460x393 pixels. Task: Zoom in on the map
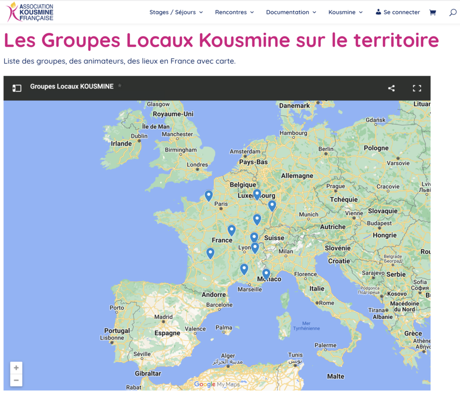click(16, 368)
